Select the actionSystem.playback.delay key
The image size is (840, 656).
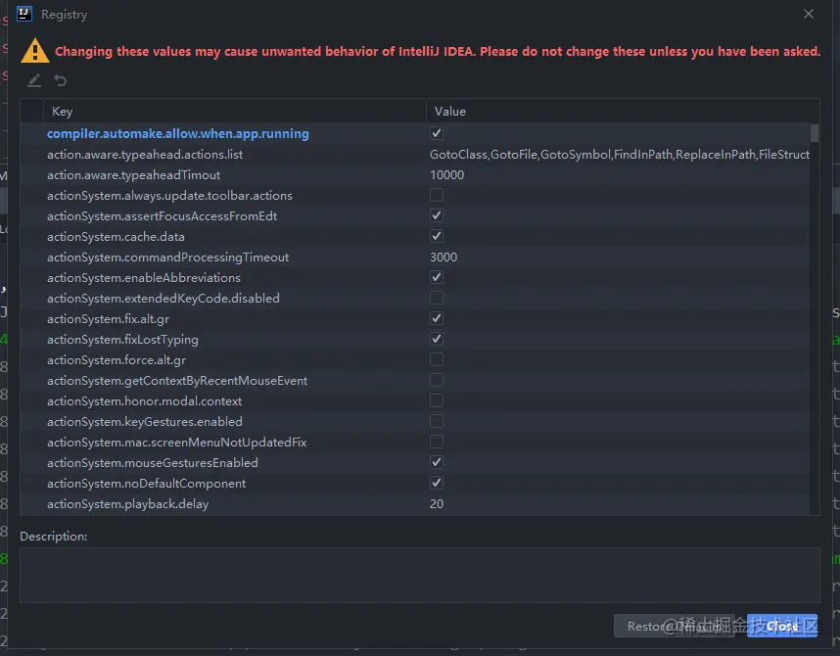(x=128, y=504)
